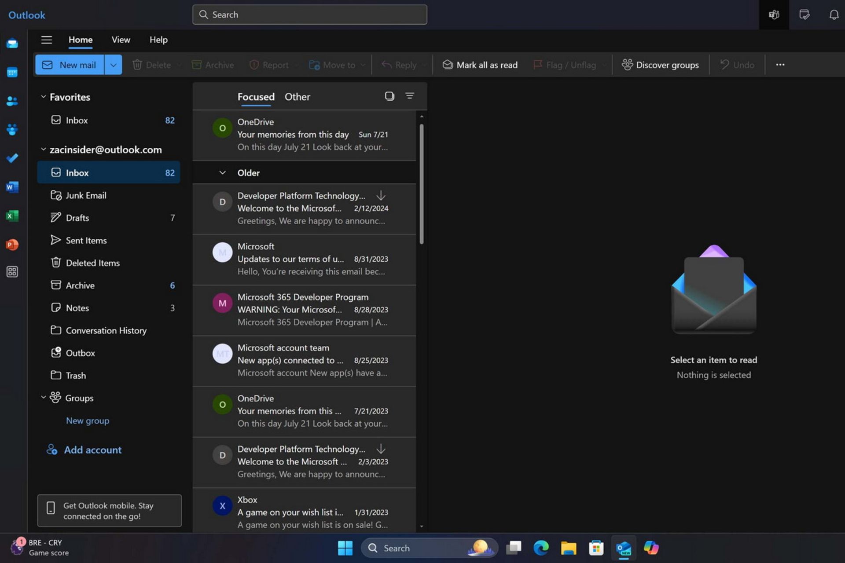
Task: Click Get Outlook mobile banner
Action: [109, 511]
